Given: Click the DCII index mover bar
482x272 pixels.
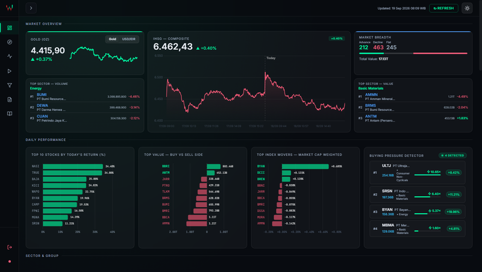Looking at the screenshot, I should coord(286,173).
